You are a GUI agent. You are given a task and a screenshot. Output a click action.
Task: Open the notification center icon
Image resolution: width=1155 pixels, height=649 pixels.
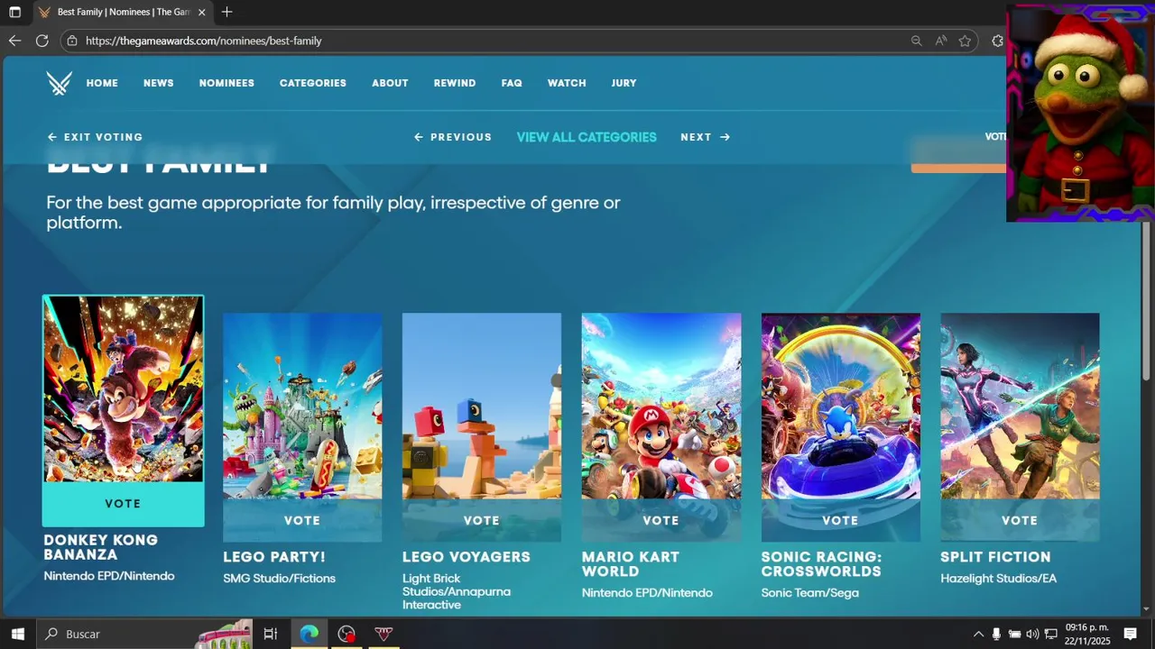click(1130, 634)
